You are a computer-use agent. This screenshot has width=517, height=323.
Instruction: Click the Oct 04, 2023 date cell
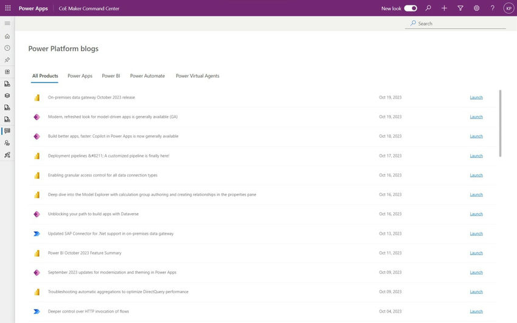coord(390,311)
